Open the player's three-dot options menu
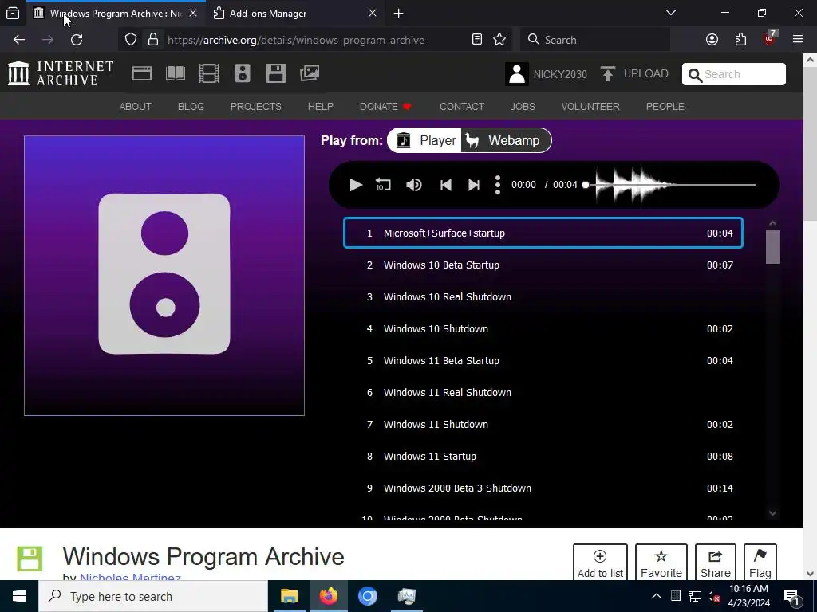Viewport: 817px width, 612px height. coord(498,185)
